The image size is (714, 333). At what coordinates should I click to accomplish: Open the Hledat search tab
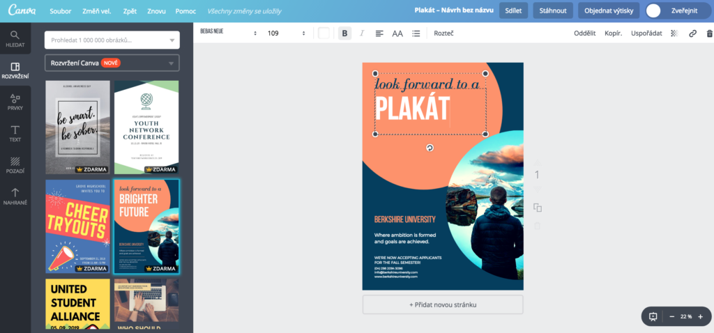(15, 39)
